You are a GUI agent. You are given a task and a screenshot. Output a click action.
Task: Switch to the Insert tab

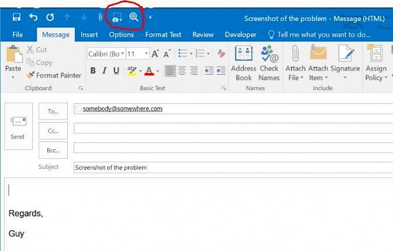(89, 34)
